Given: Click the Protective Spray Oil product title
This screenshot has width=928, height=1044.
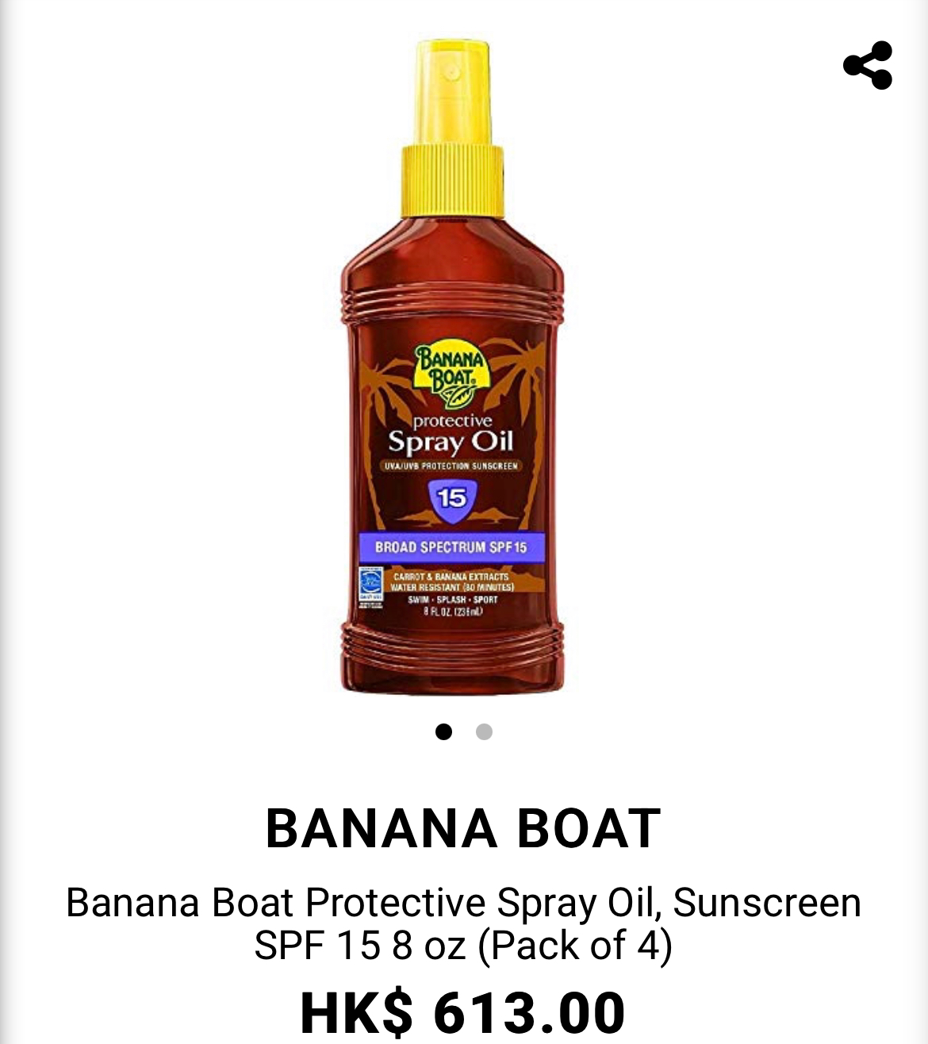Looking at the screenshot, I should 463,923.
